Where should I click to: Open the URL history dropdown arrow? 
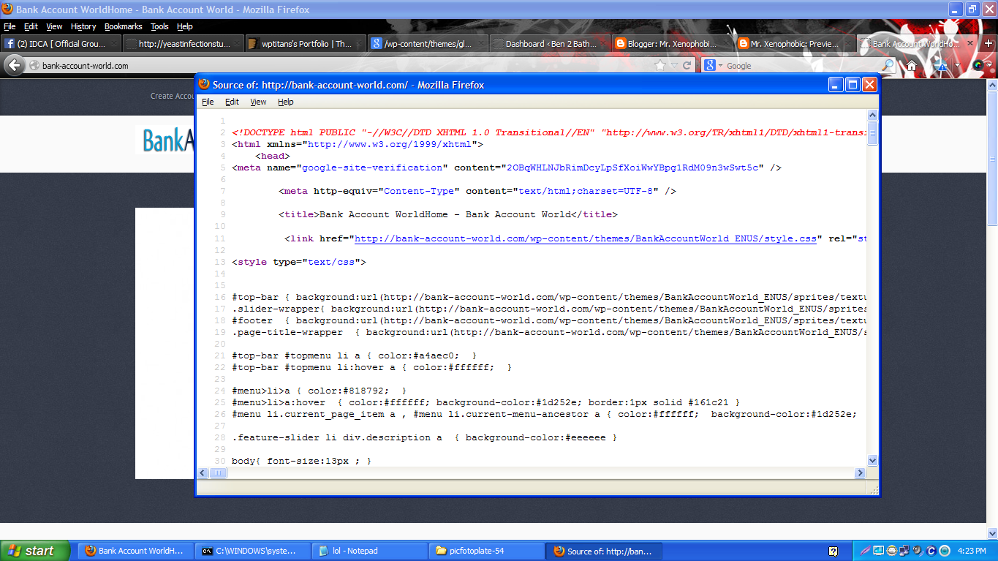[x=674, y=65]
